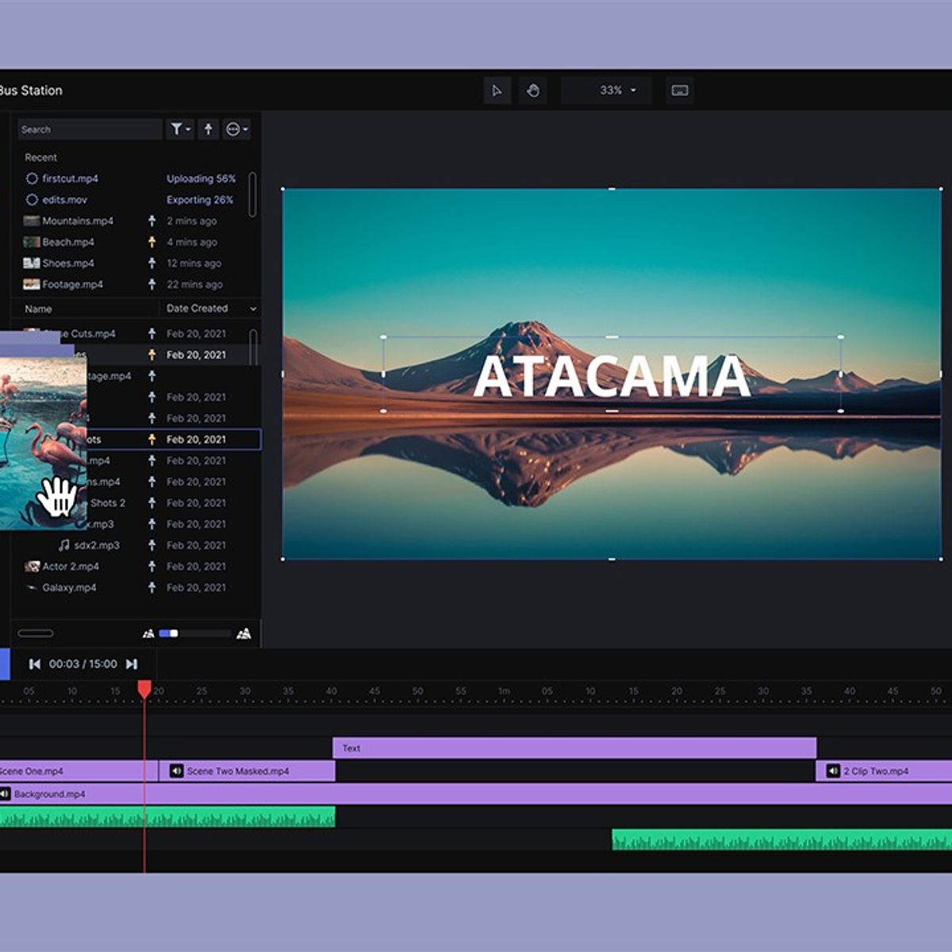Viewport: 952px width, 952px height.
Task: Click the keyboard shortcuts icon
Action: (679, 90)
